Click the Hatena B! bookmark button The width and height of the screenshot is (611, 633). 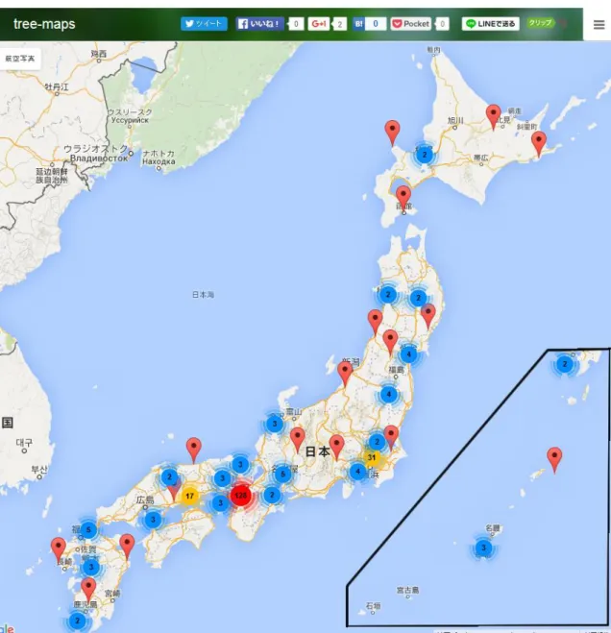tap(358, 24)
